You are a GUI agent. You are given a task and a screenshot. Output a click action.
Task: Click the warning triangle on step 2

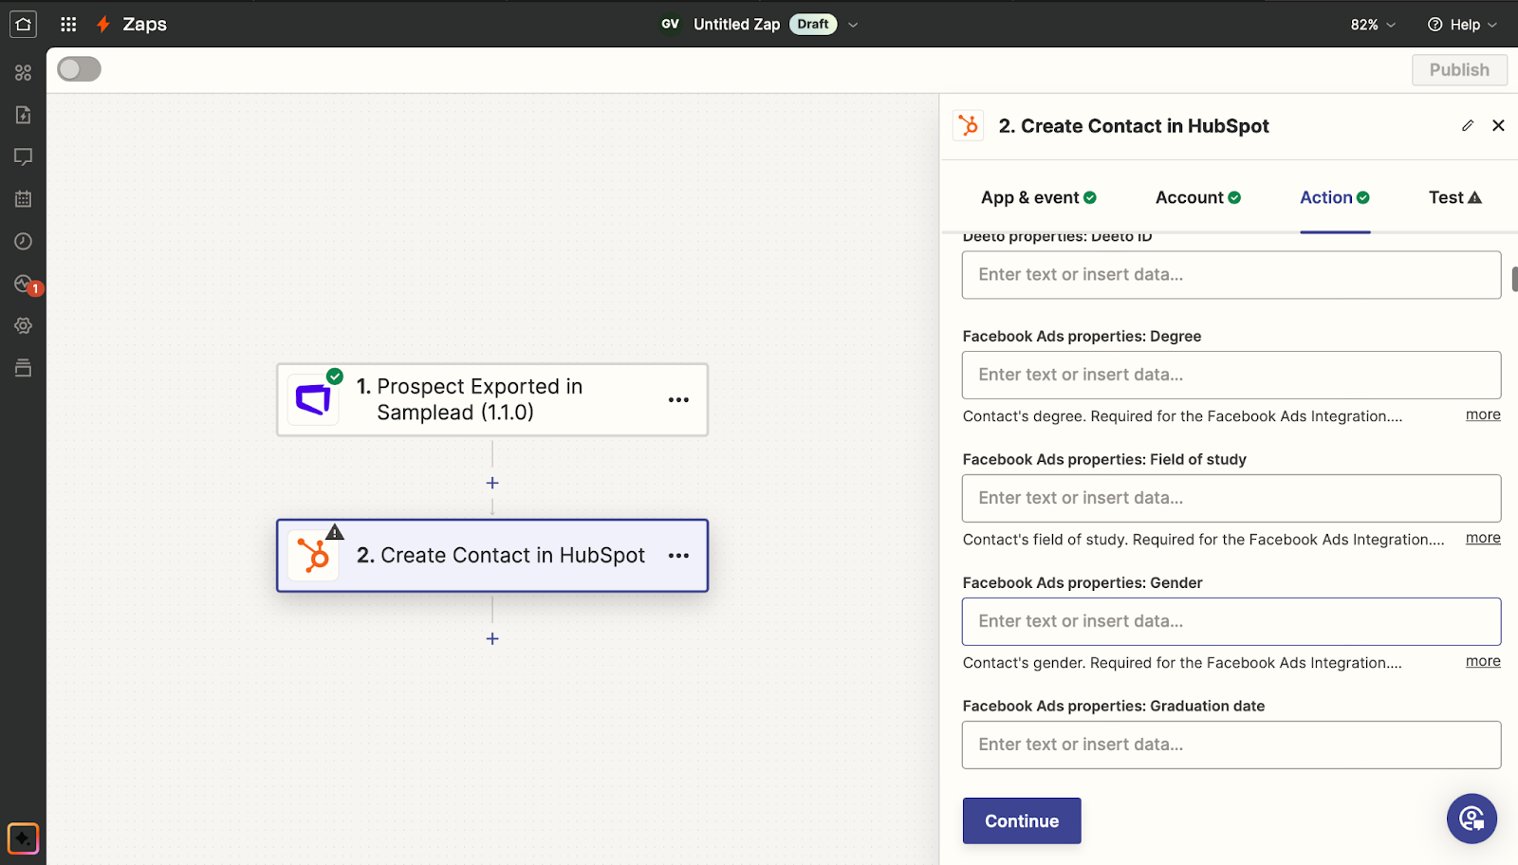(x=335, y=531)
